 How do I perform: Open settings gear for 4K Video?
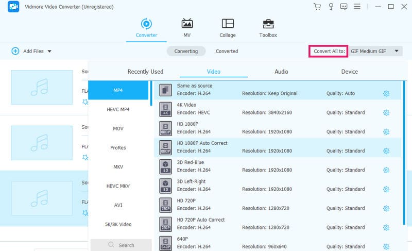click(x=386, y=112)
